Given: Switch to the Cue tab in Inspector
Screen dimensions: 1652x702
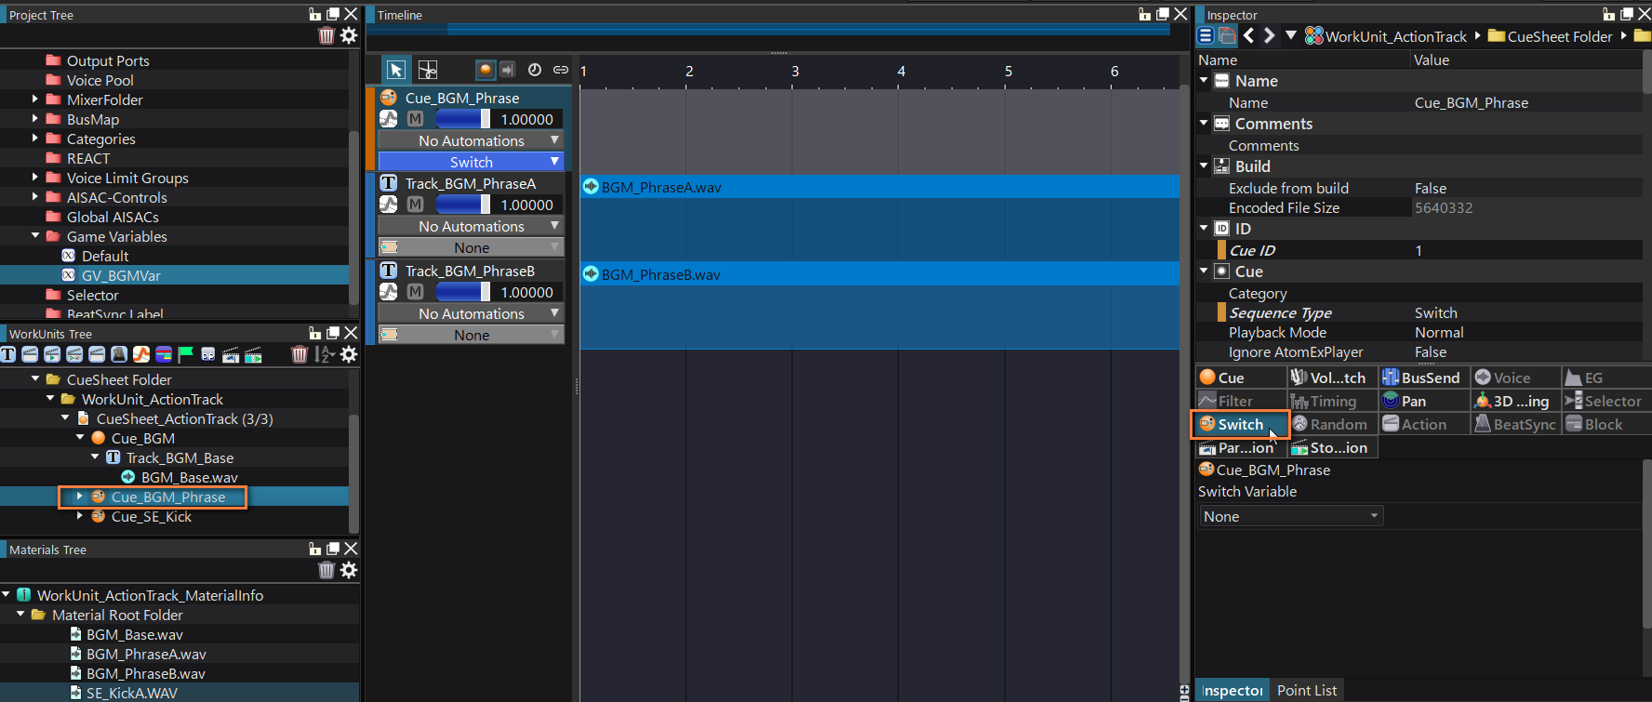Looking at the screenshot, I should pos(1240,377).
